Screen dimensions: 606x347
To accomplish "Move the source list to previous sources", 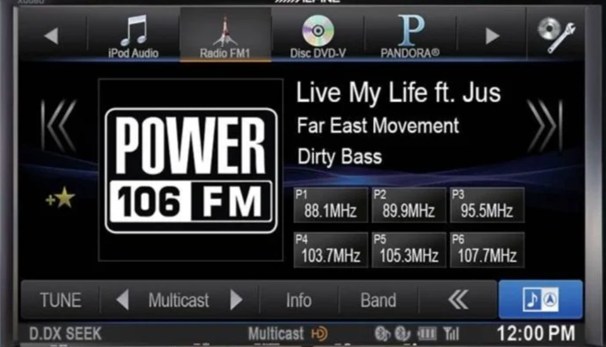I will (x=51, y=36).
